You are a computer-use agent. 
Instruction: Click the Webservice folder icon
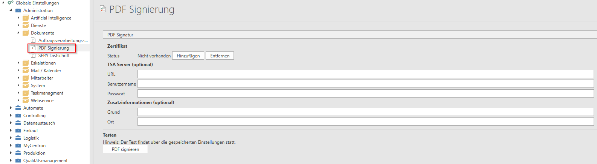(x=26, y=101)
